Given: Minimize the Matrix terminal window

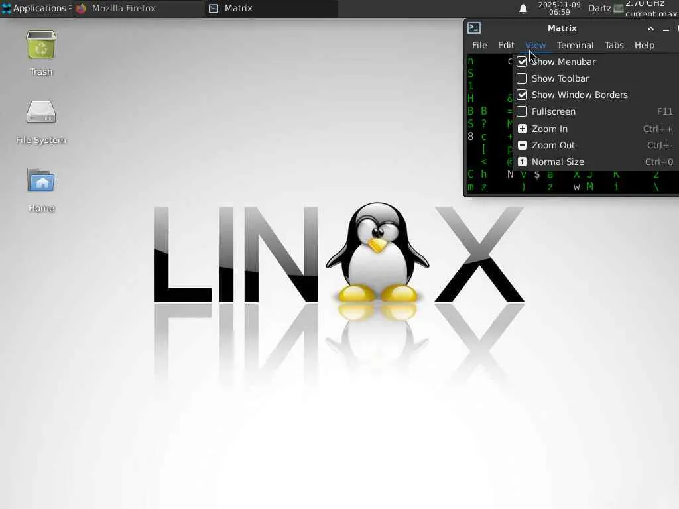Looking at the screenshot, I should pyautogui.click(x=666, y=29).
